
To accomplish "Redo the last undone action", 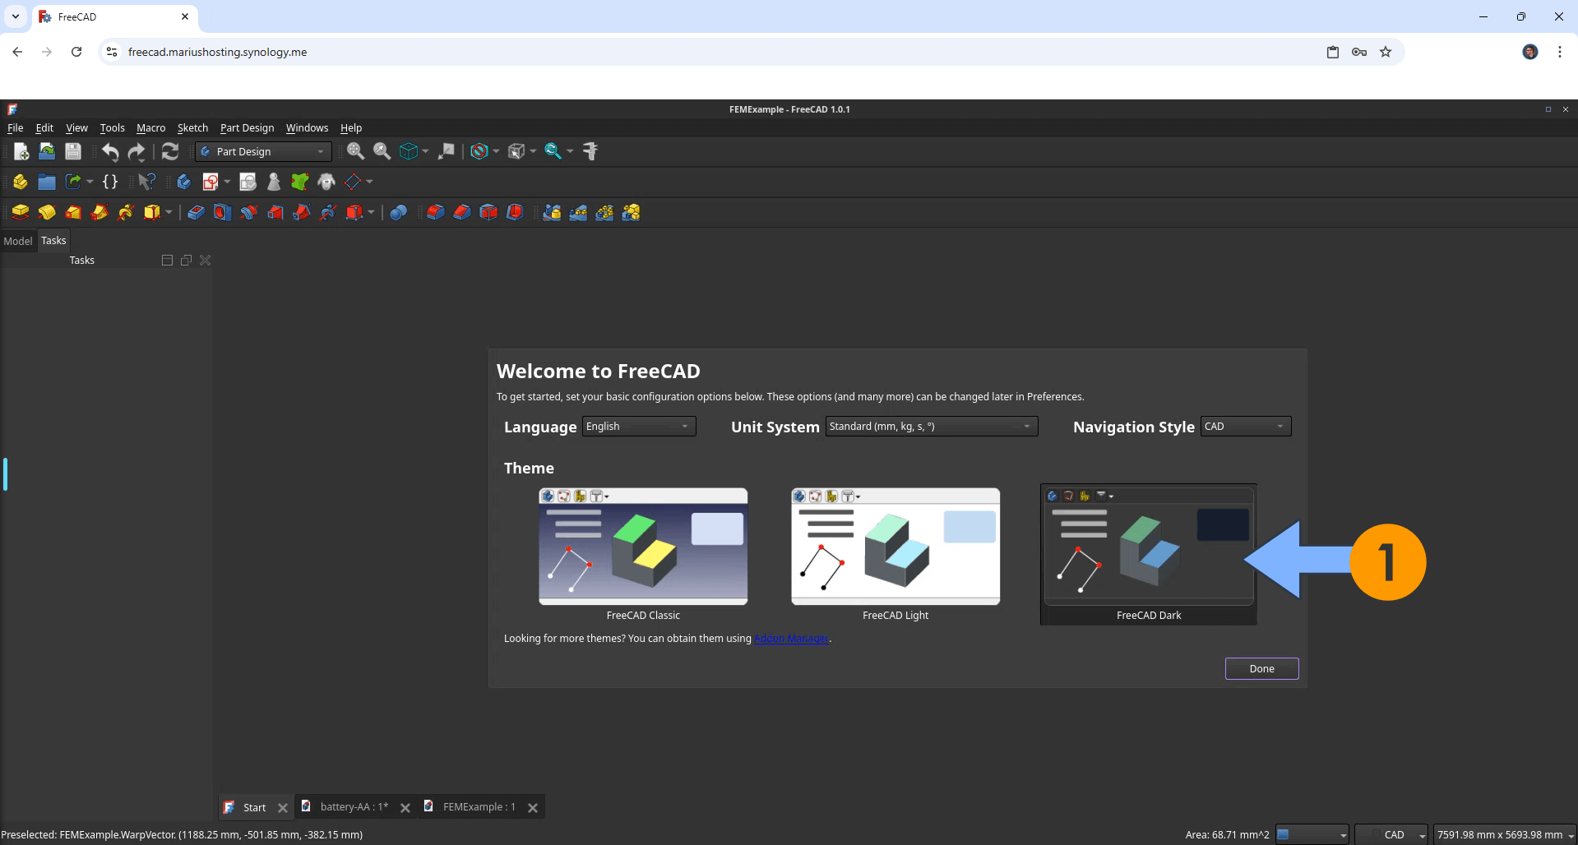I will point(137,151).
